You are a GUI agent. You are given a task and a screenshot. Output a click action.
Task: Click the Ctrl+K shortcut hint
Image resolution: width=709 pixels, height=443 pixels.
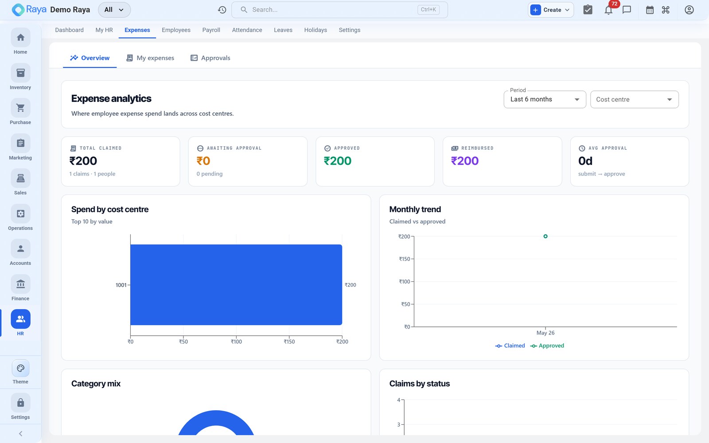(428, 10)
